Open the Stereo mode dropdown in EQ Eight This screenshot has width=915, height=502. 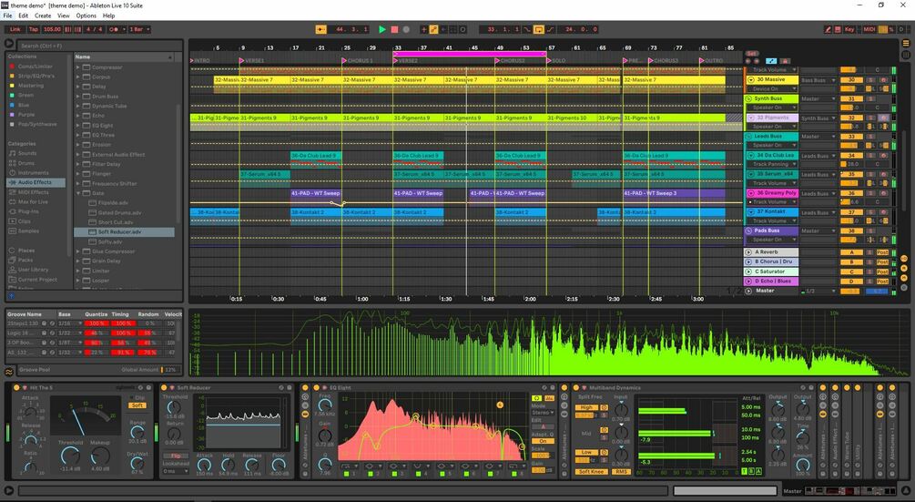(x=543, y=413)
